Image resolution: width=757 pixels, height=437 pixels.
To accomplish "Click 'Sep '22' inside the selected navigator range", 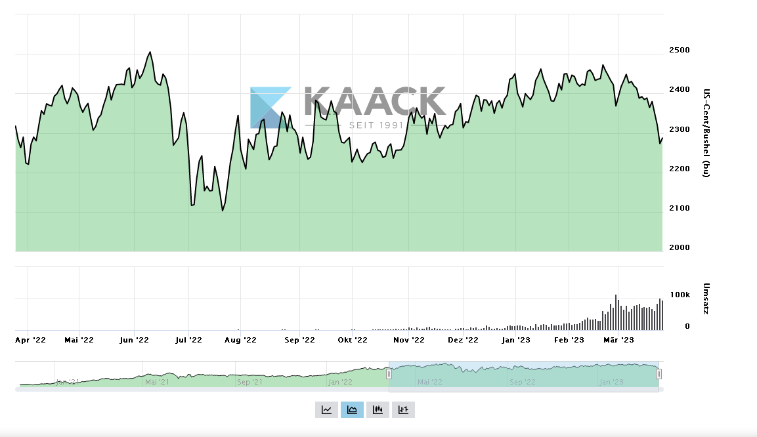I will [x=522, y=382].
